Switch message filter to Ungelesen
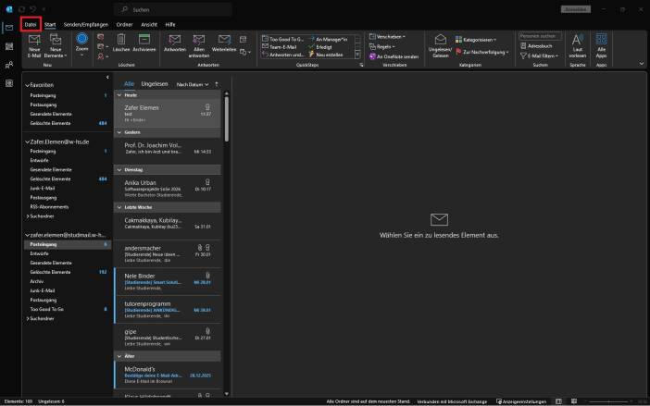This screenshot has width=650, height=406. (155, 83)
